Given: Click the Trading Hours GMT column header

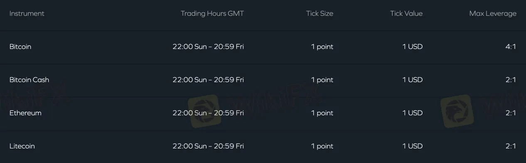Looking at the screenshot, I should (212, 13).
